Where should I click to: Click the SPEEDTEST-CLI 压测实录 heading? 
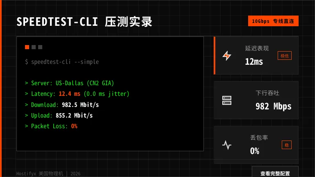[x=84, y=22]
